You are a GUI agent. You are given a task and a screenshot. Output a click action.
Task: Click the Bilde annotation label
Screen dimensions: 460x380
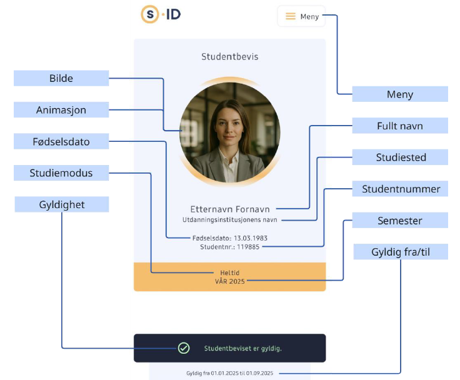point(61,78)
